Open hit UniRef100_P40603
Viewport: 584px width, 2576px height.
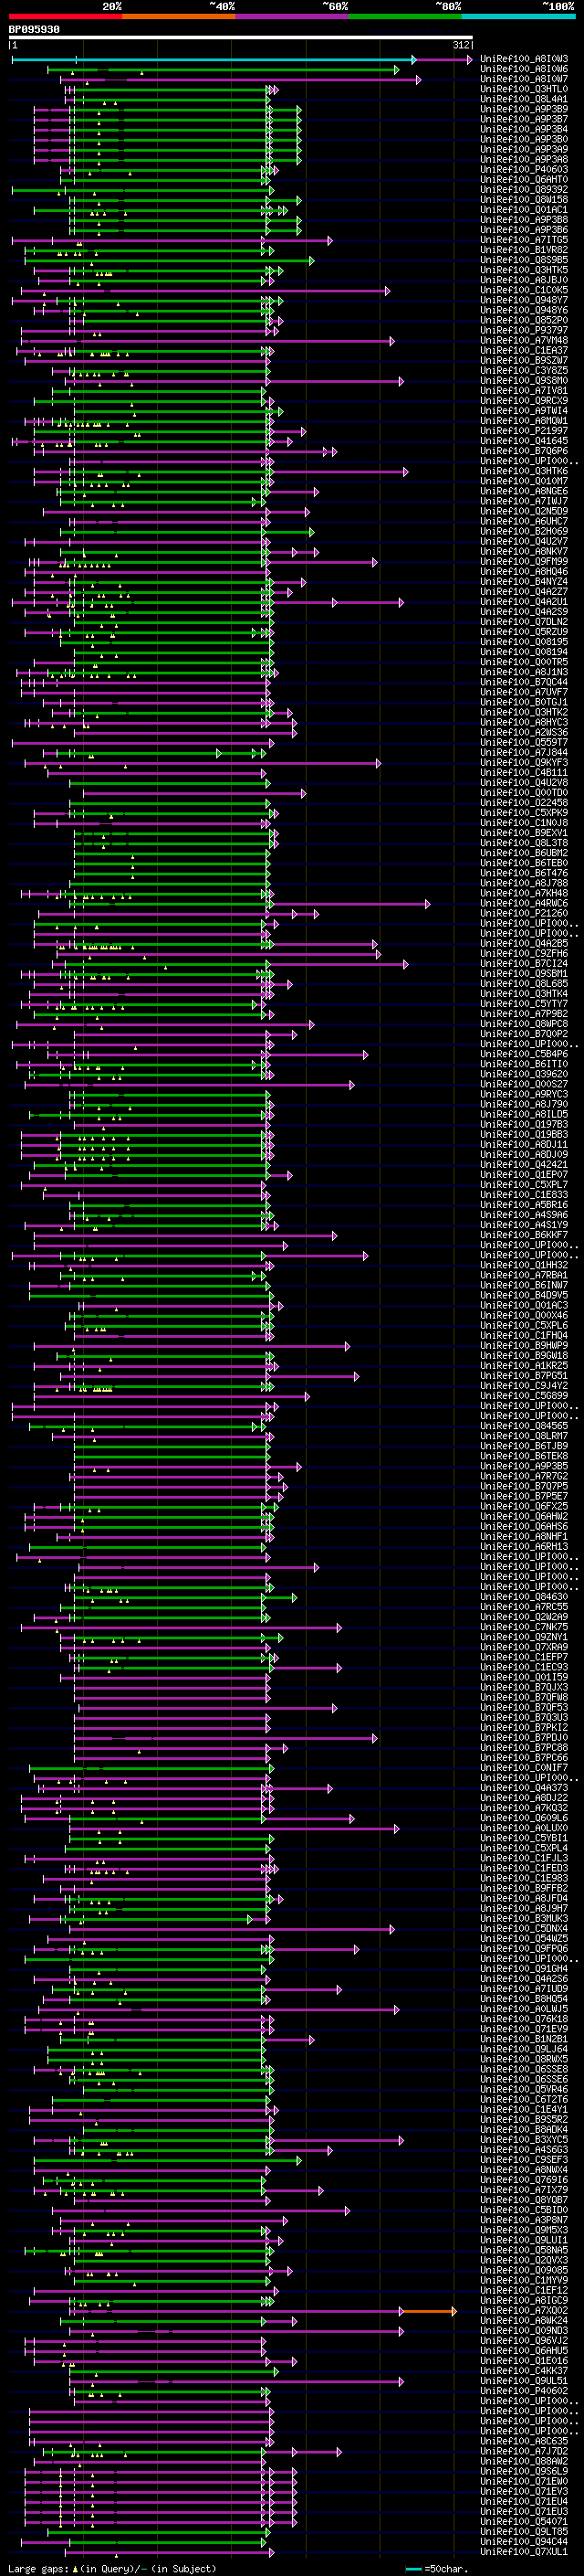pos(524,170)
